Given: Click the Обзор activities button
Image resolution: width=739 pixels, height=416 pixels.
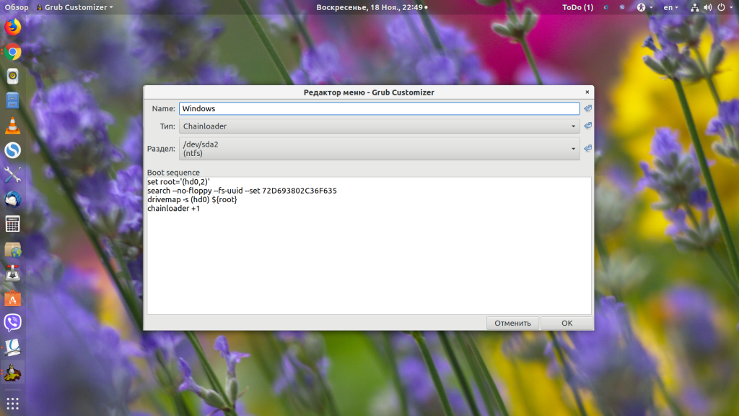Looking at the screenshot, I should [x=17, y=7].
